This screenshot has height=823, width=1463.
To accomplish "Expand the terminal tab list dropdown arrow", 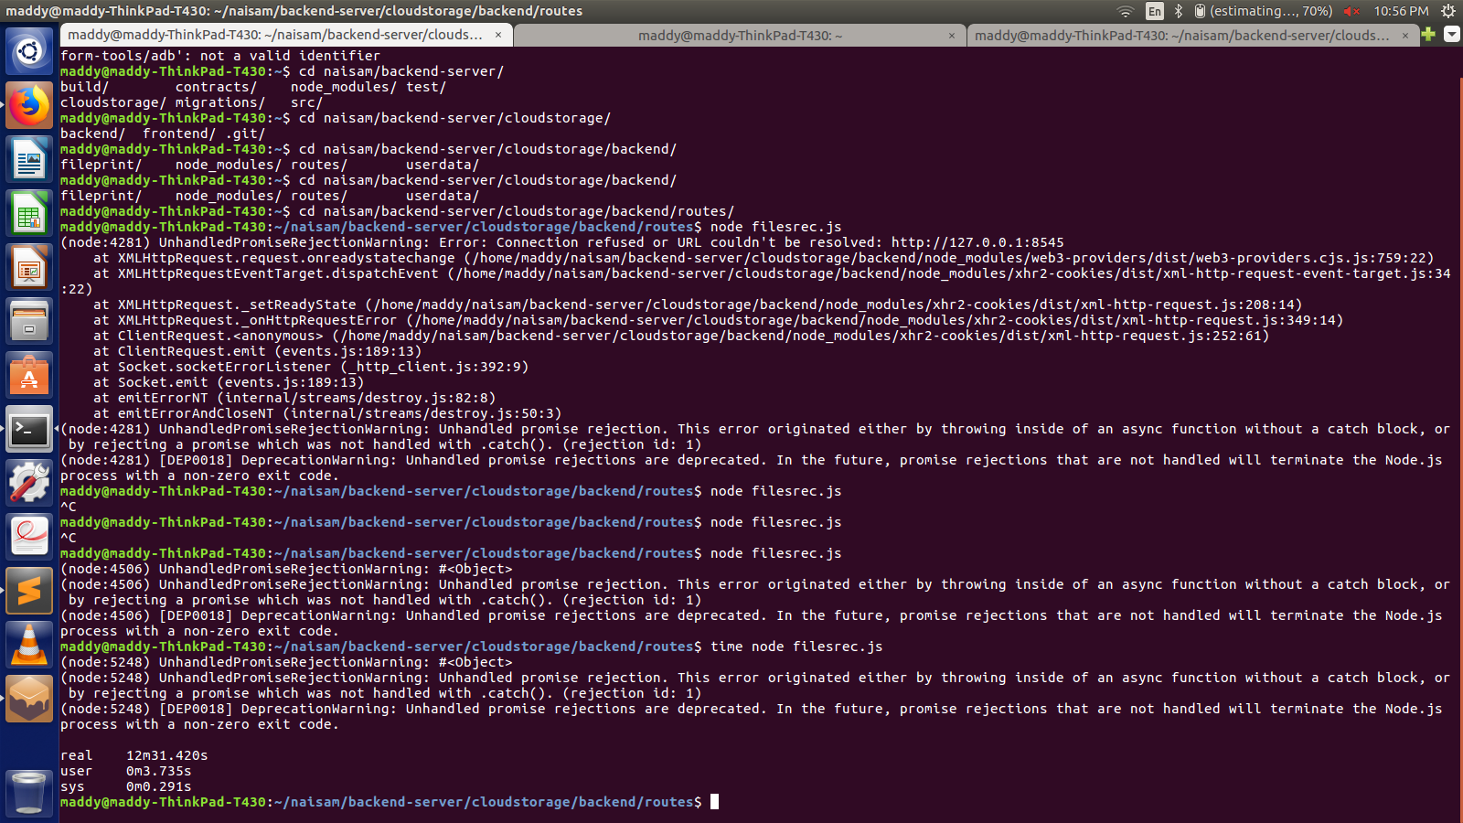I will pyautogui.click(x=1451, y=34).
